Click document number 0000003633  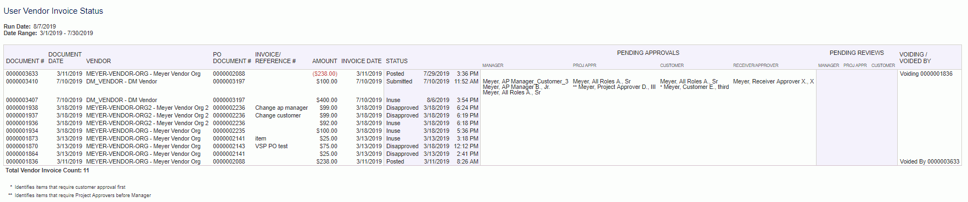pos(22,74)
